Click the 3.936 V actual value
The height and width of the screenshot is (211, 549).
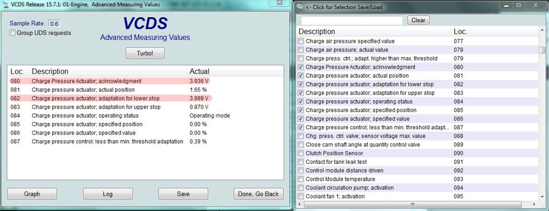tap(199, 81)
